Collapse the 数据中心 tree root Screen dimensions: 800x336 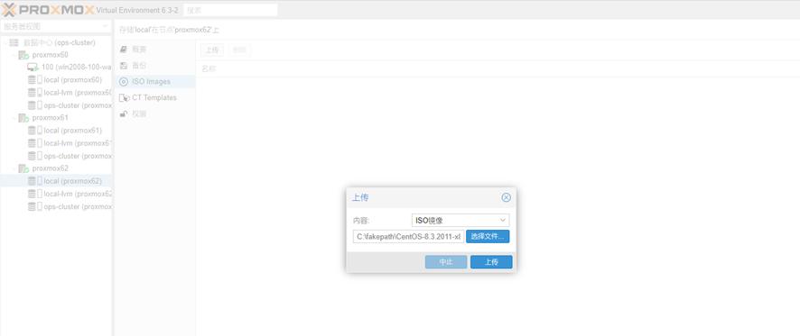point(5,42)
